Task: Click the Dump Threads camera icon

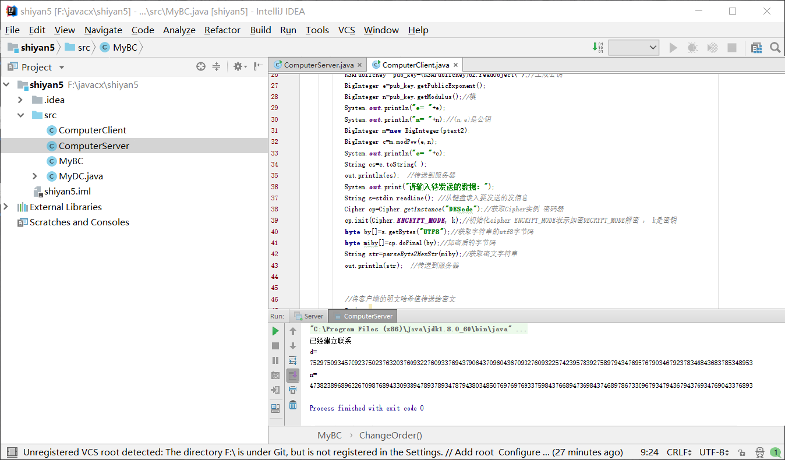Action: [x=275, y=376]
